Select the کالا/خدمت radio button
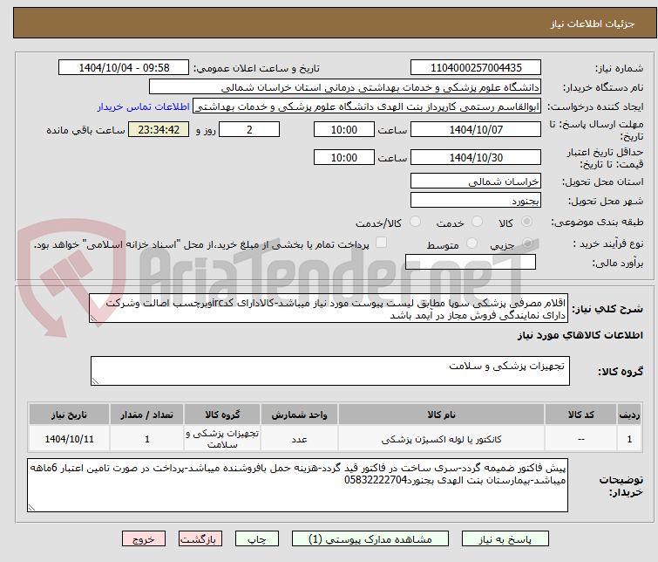 click(x=415, y=222)
